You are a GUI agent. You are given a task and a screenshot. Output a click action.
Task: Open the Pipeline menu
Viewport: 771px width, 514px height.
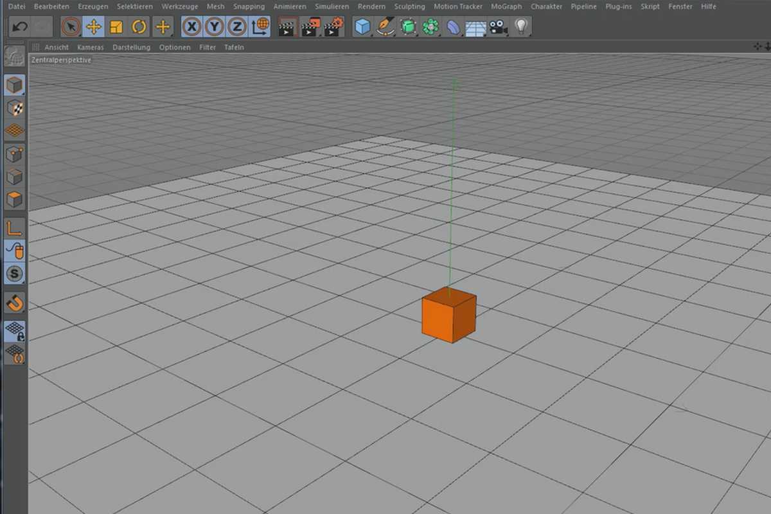pos(584,6)
